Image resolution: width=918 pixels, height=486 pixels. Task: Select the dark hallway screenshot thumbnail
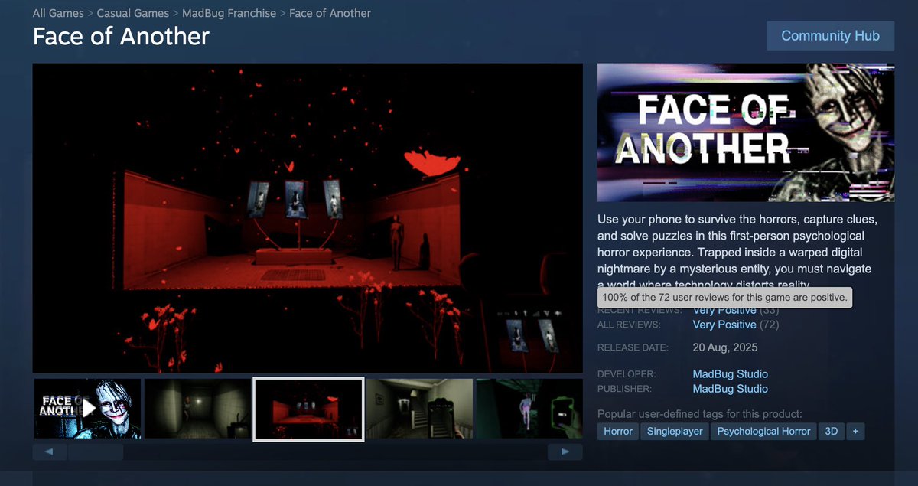point(197,409)
